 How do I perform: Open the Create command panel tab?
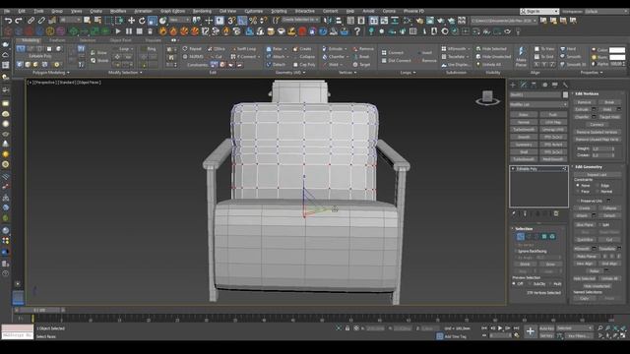[513, 85]
